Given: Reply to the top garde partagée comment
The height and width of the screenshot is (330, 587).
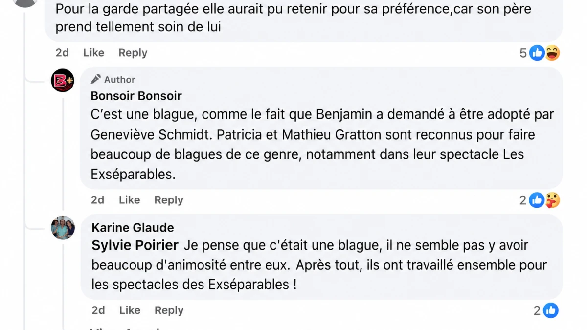Looking at the screenshot, I should (x=133, y=53).
